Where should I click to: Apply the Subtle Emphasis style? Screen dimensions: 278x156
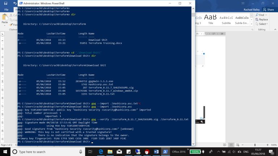(x=242, y=19)
